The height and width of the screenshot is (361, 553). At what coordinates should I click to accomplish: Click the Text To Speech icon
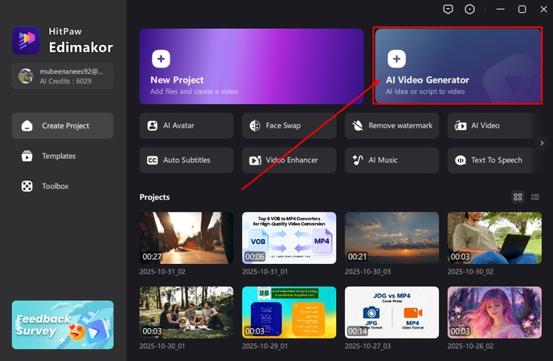click(x=461, y=160)
